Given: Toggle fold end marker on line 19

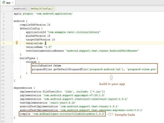Looking at the screenshot, I should 13,80.
